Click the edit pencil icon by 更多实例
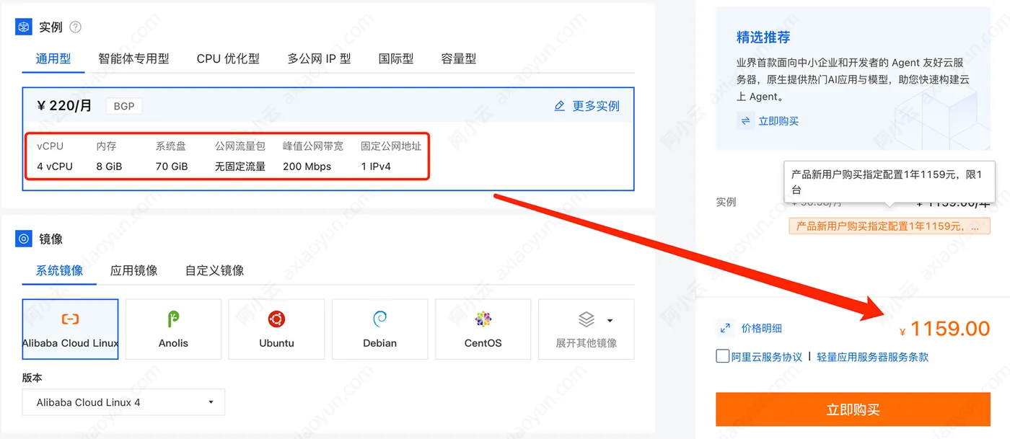The image size is (1010, 439). pos(559,106)
